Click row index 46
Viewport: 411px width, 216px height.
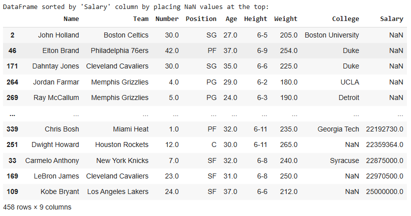tap(12, 51)
